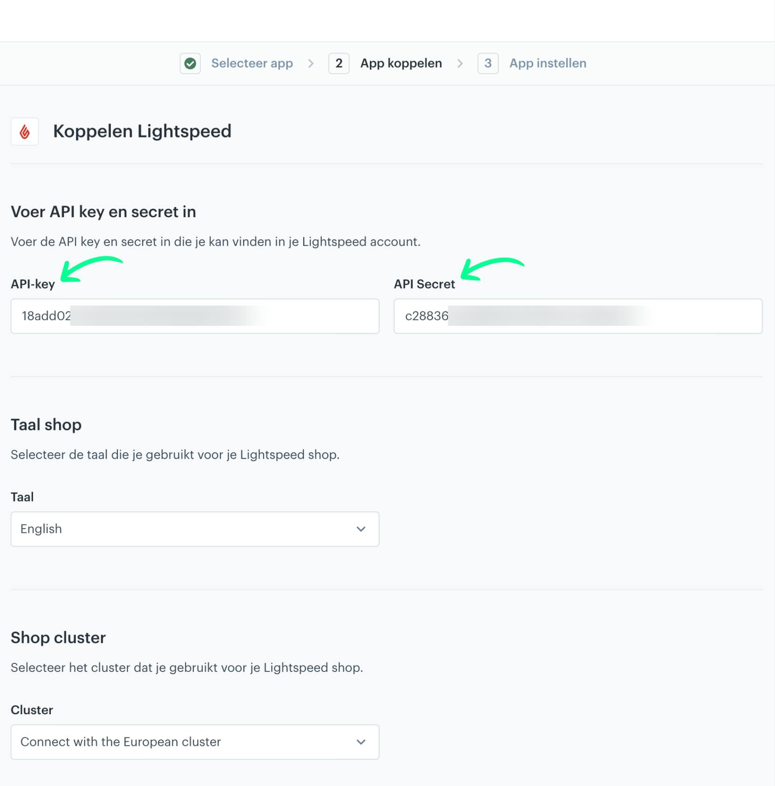This screenshot has height=786, width=775.
Task: Go to the Selecteer app step
Action: 252,63
